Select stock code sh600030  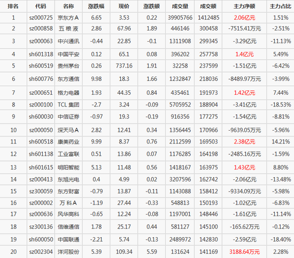coord(41,117)
